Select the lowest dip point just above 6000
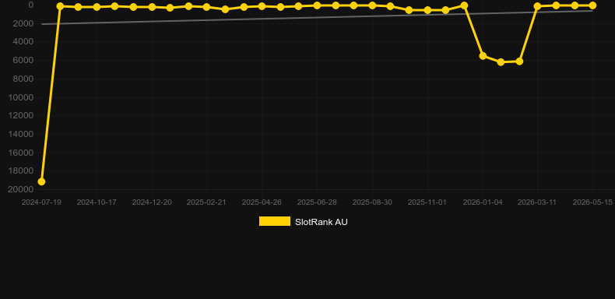Screen dimensions: 615x299 click(501, 62)
